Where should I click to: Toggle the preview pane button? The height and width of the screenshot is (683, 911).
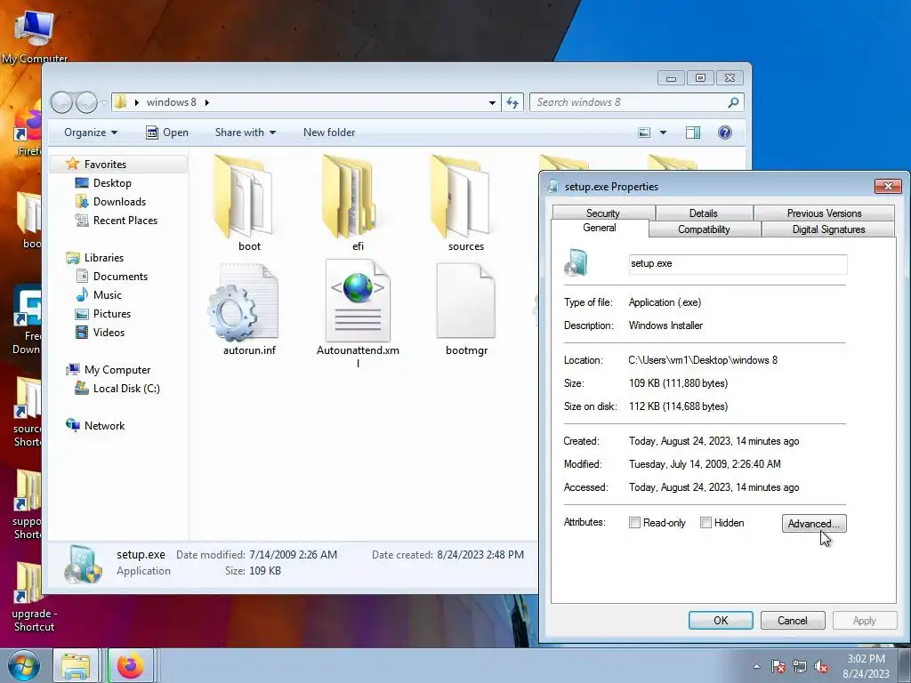click(692, 133)
